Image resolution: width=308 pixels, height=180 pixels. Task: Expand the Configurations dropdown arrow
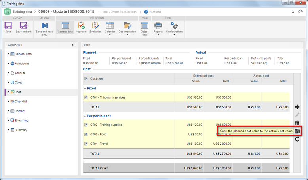174,35
